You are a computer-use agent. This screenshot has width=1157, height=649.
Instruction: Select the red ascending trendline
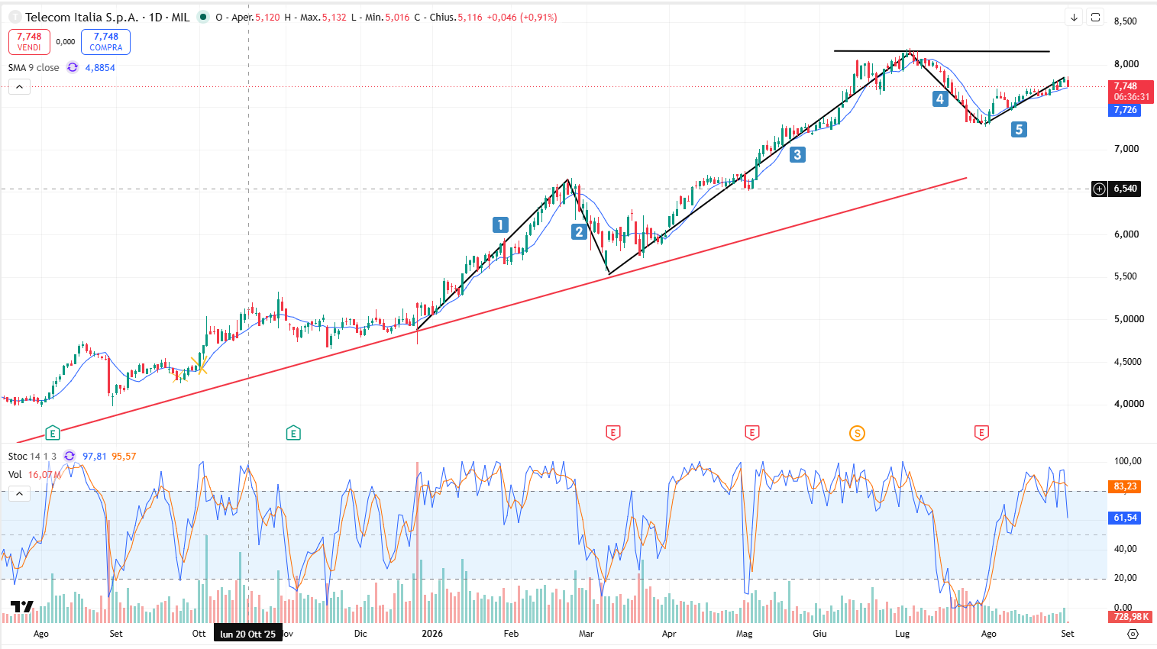point(492,310)
